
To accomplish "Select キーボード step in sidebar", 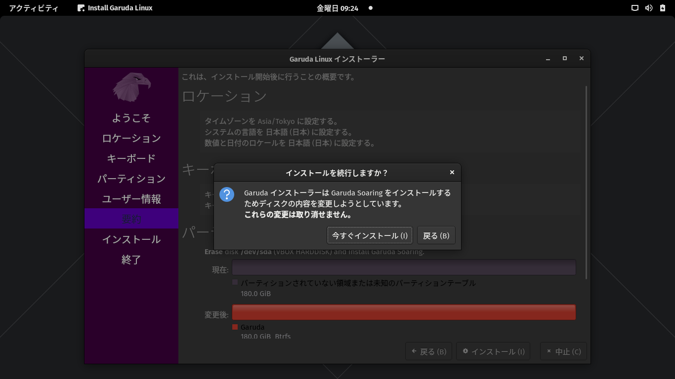I will [131, 158].
